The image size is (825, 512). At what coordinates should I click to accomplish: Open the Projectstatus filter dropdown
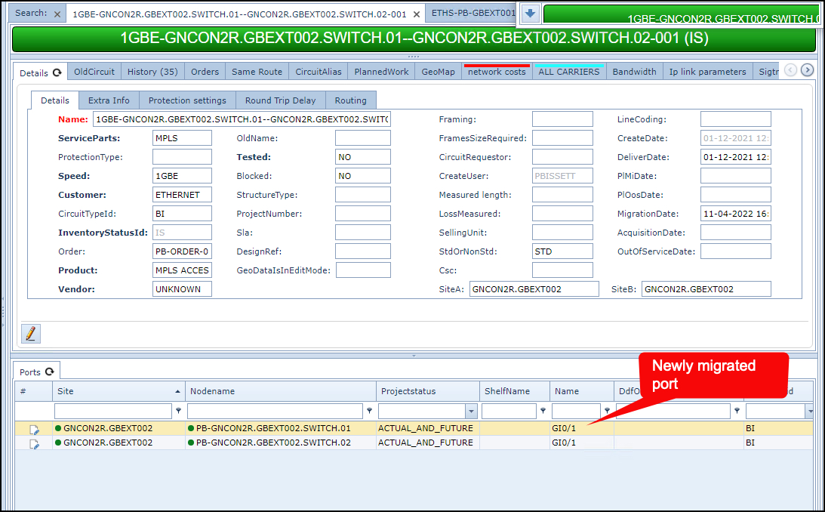tap(472, 411)
